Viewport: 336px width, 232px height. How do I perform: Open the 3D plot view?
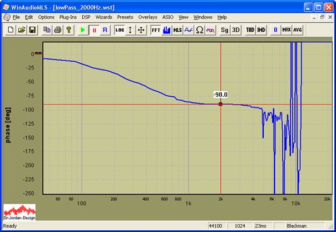[x=235, y=30]
